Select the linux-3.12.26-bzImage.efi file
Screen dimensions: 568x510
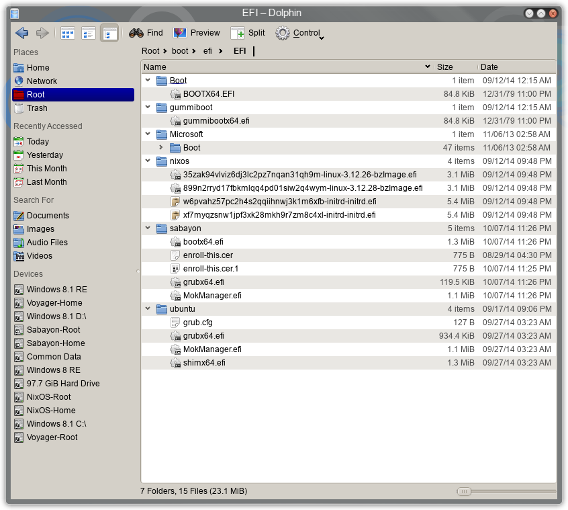pyautogui.click(x=299, y=175)
